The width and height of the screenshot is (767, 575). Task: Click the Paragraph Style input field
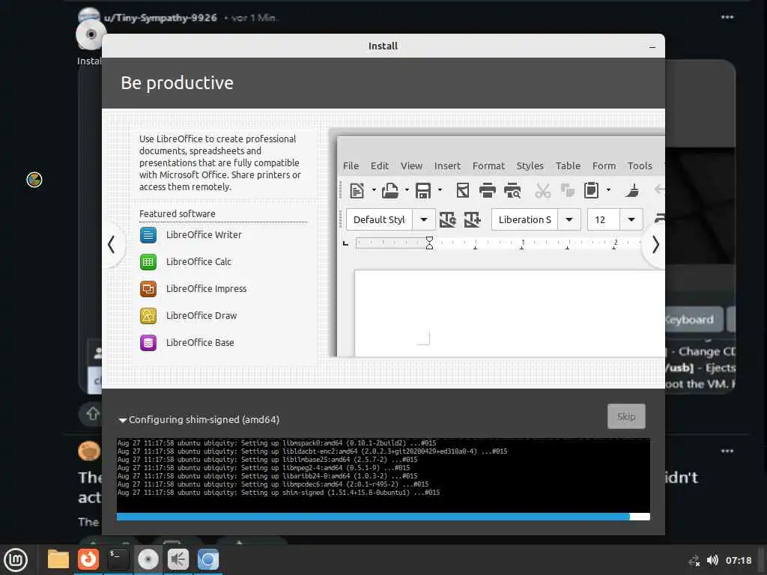coord(380,220)
